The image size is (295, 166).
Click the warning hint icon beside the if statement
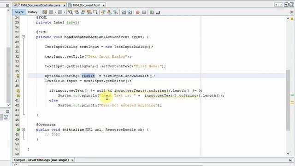[18, 91]
